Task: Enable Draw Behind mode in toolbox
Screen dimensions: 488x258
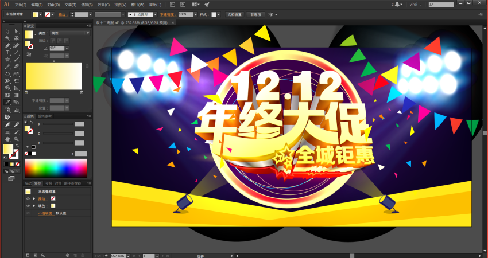Action: (x=12, y=171)
